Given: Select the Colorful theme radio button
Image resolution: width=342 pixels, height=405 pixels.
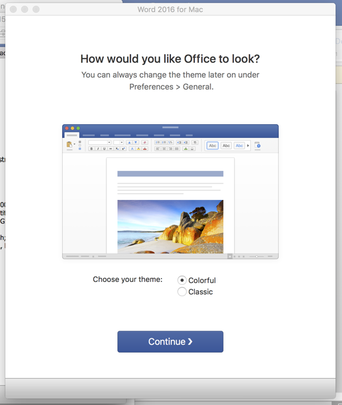Looking at the screenshot, I should pos(182,280).
